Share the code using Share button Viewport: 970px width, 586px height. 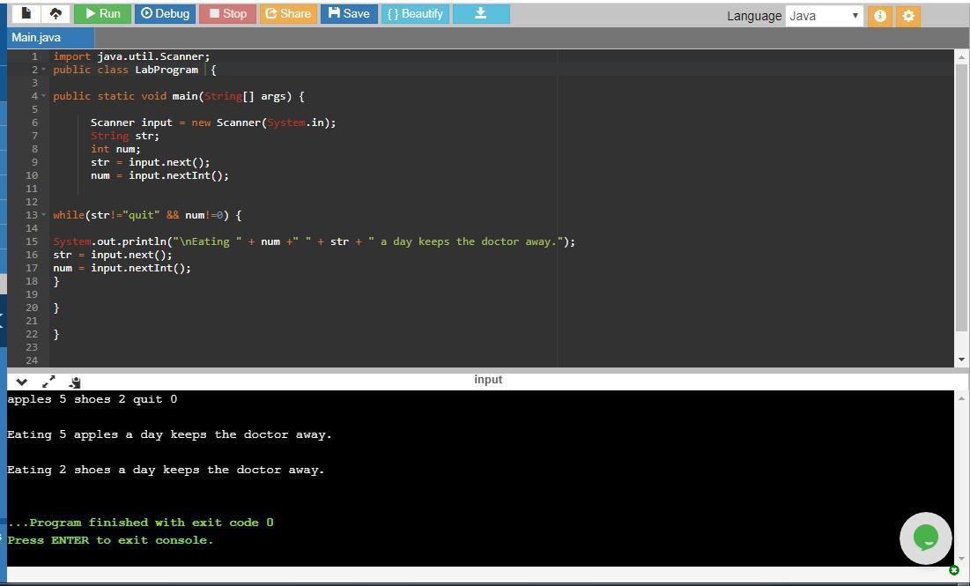pos(287,14)
